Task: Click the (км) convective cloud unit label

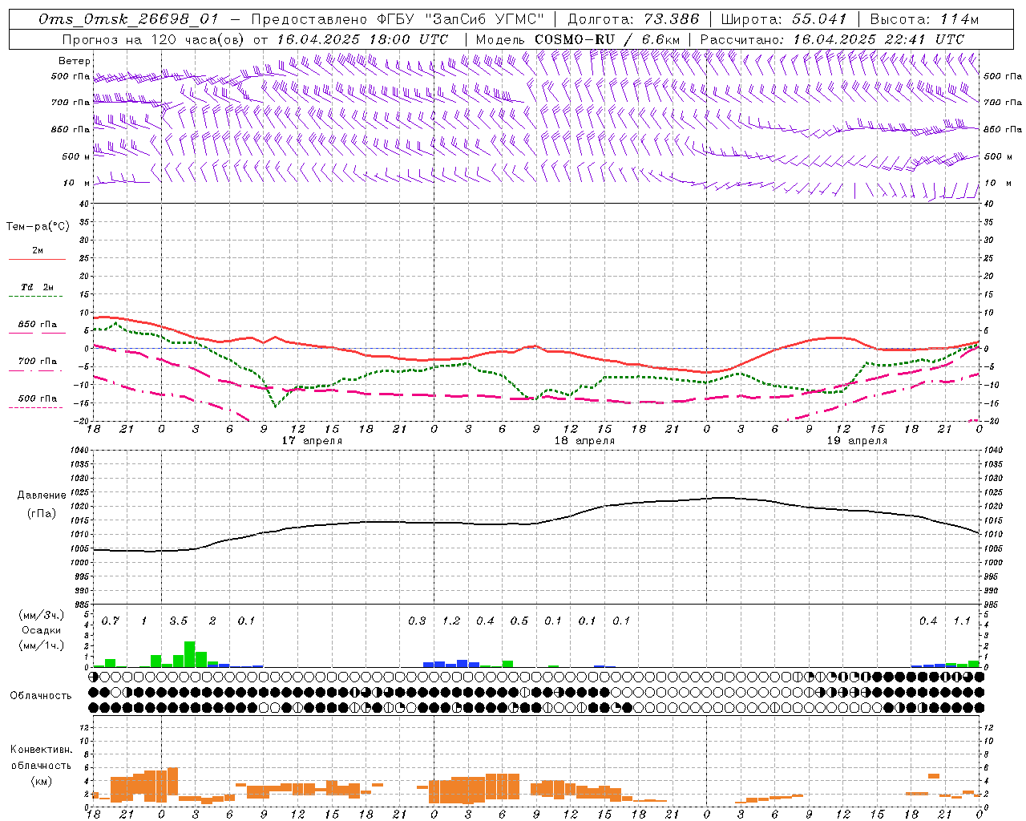Action: 41,781
